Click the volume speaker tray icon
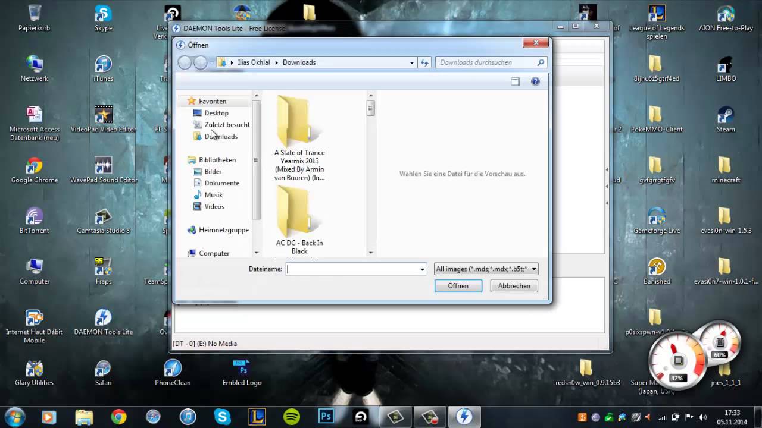The height and width of the screenshot is (428, 762). click(x=702, y=417)
